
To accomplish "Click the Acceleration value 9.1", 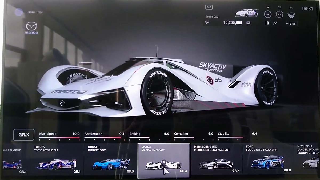I will click(x=122, y=134).
